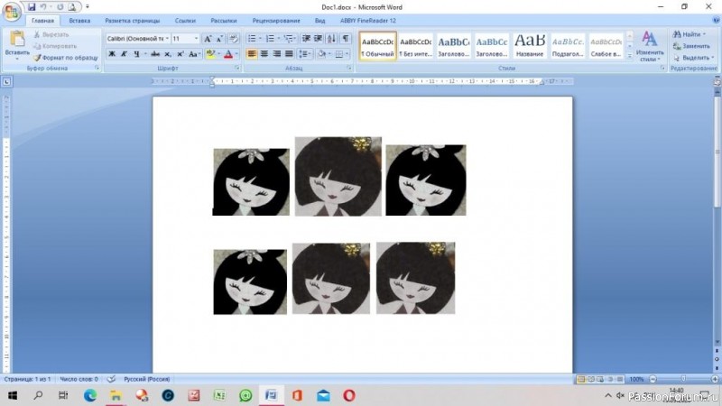Switch to the Вставка tab
The height and width of the screenshot is (406, 722).
coord(79,19)
